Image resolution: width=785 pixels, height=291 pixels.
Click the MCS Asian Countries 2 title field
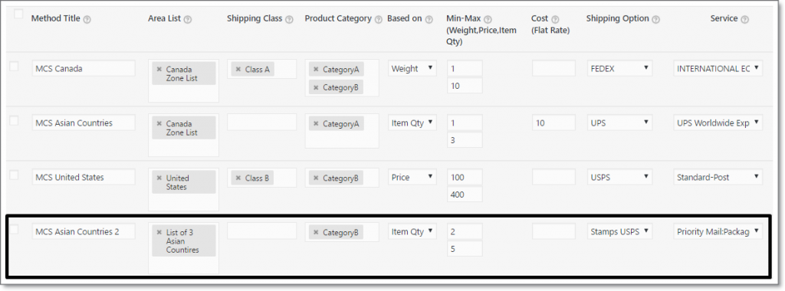tap(84, 231)
